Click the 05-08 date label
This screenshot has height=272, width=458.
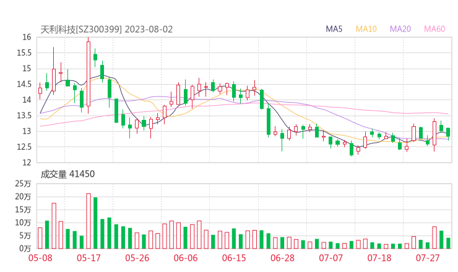point(40,258)
